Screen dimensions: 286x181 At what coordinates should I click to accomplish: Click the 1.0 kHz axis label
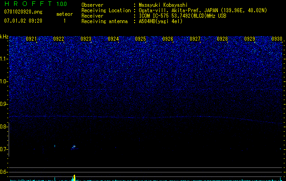pos(4,81)
